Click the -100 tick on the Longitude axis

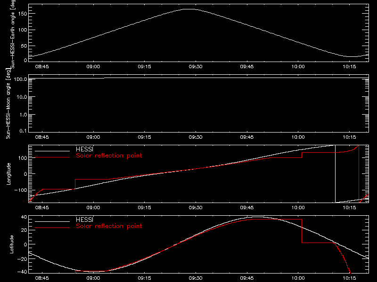[21, 190]
